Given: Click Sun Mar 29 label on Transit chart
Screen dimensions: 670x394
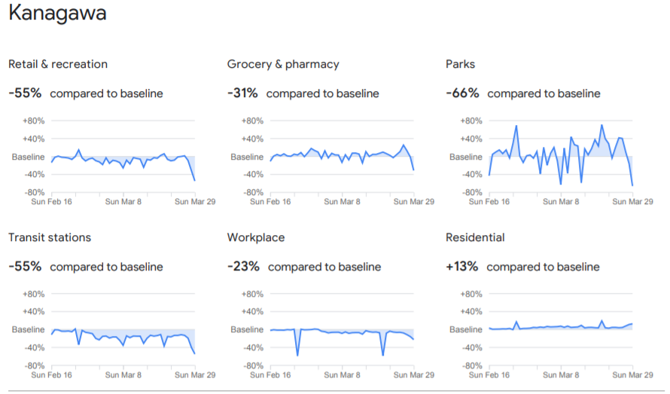Looking at the screenshot, I should click(194, 375).
